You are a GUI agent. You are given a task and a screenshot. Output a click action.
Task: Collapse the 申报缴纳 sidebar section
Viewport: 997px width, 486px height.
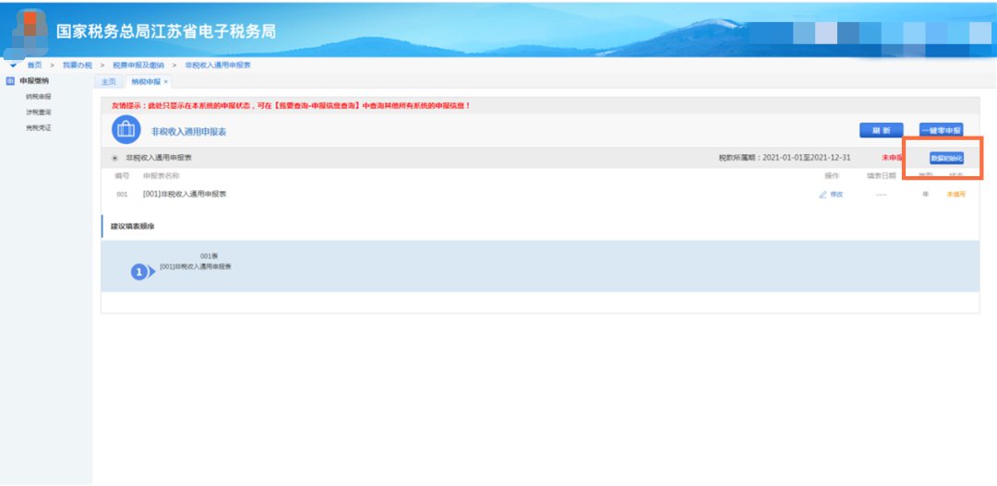(34, 81)
